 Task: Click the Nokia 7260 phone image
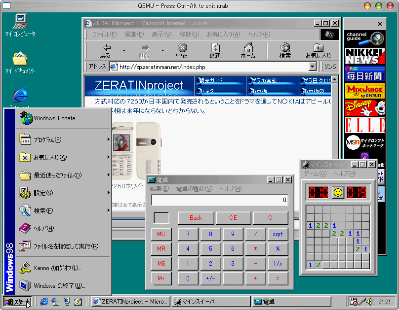pos(137,151)
